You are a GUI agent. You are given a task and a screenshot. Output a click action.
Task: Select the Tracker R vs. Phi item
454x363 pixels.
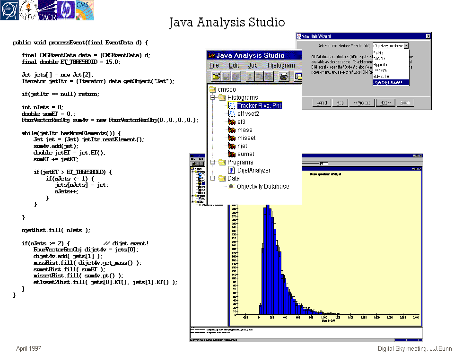pyautogui.click(x=259, y=105)
